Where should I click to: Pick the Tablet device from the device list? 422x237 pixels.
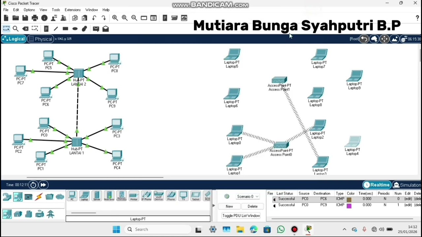196,196
